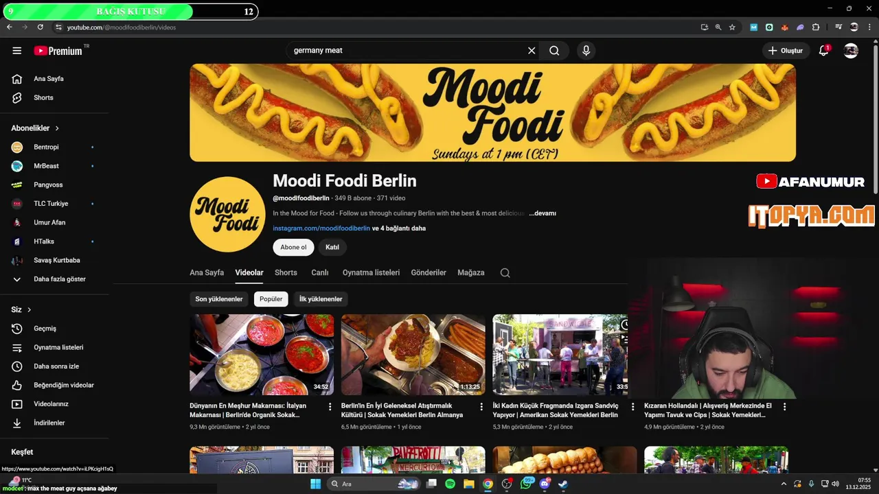This screenshot has height=494, width=879.
Task: Open the instagram.com/moodifoodiberlin link
Action: (x=321, y=228)
